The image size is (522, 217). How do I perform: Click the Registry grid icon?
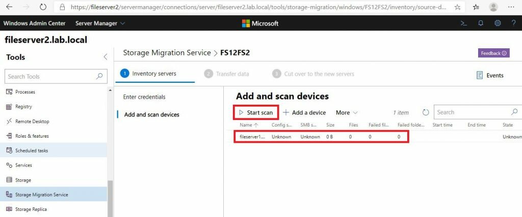click(9, 107)
